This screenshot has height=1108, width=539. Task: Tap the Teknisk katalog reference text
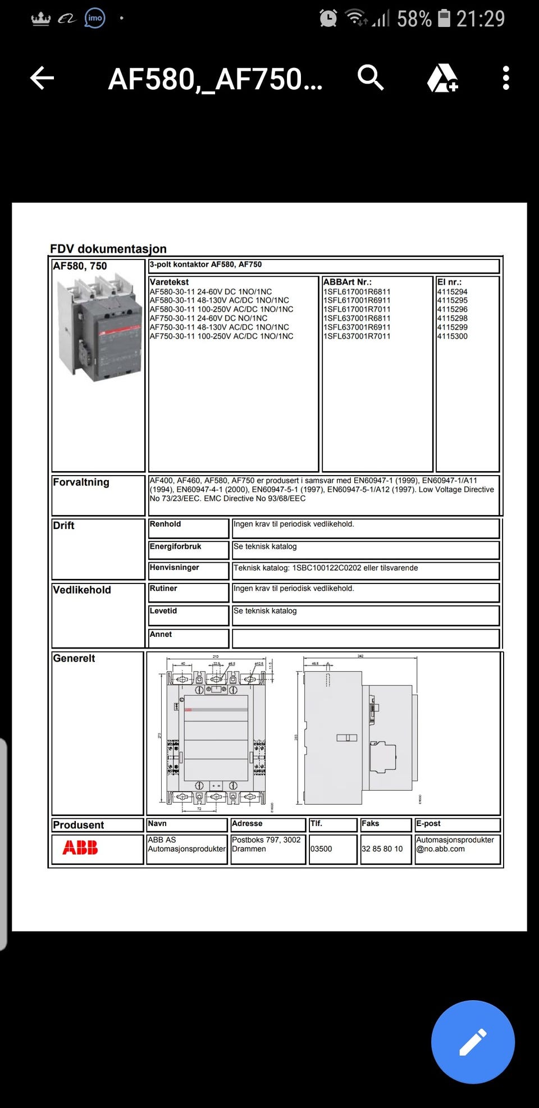click(x=326, y=568)
